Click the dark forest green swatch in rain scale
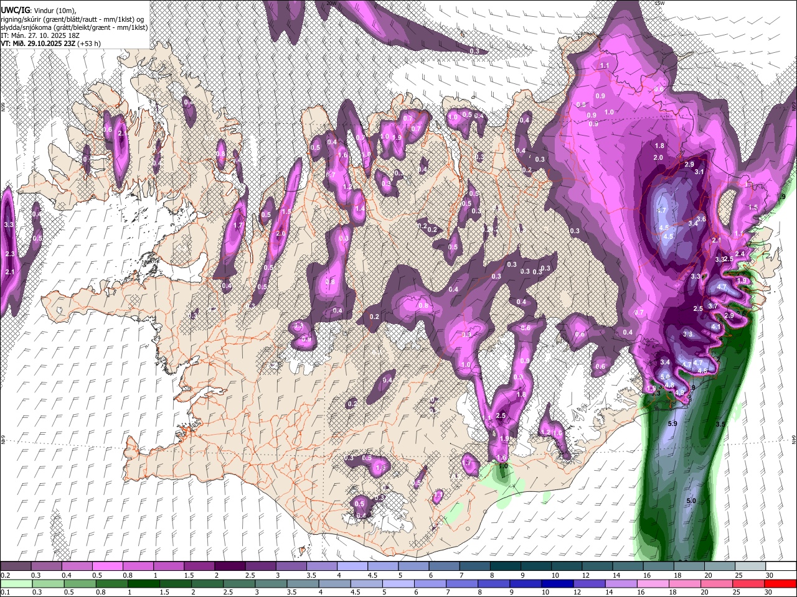Viewport: 797px width, 597px height. (x=144, y=583)
